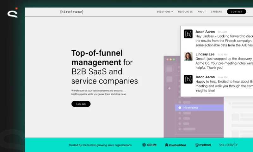The width and height of the screenshot is (253, 152).
Task: Click the SkillSurvey logo
Action: pos(228,145)
